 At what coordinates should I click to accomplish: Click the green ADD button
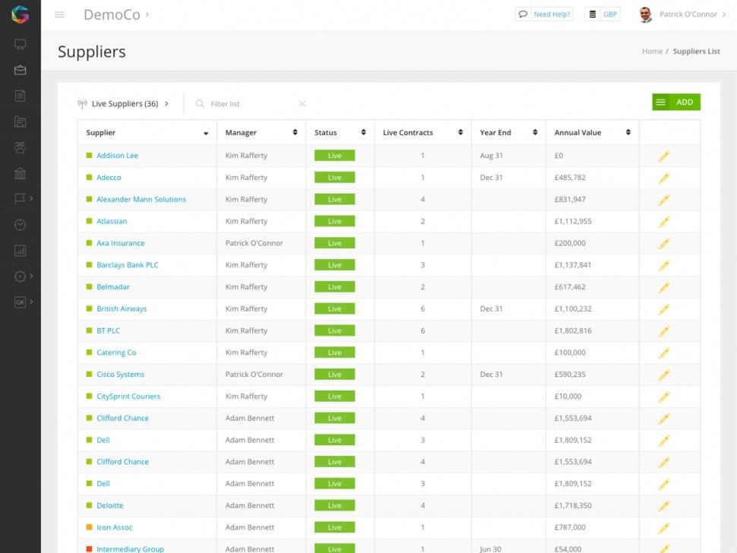(676, 102)
